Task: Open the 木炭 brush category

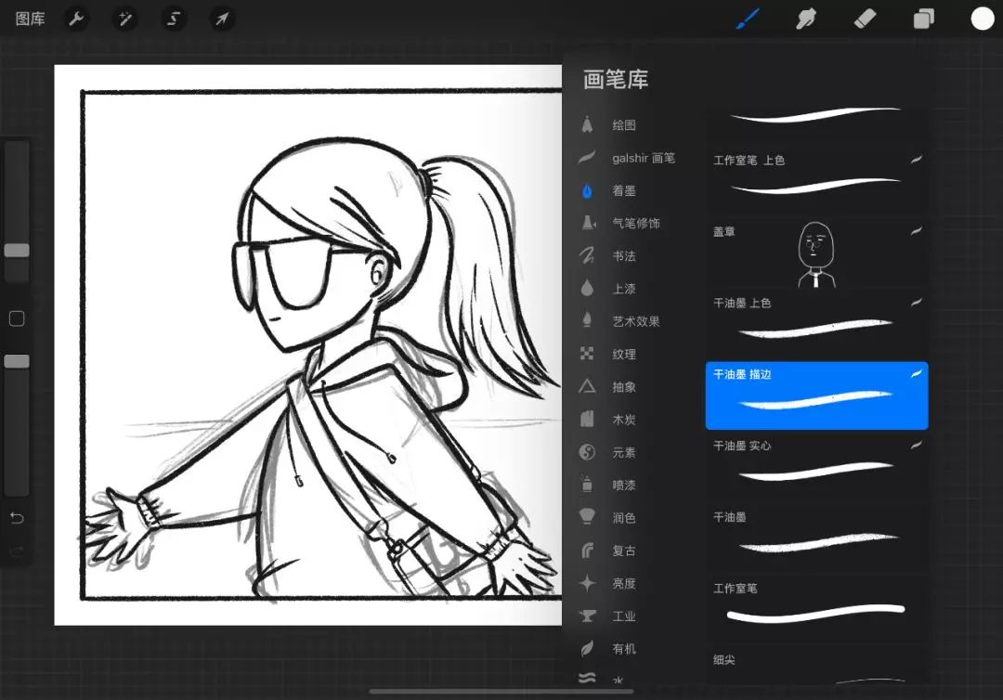Action: 623,420
